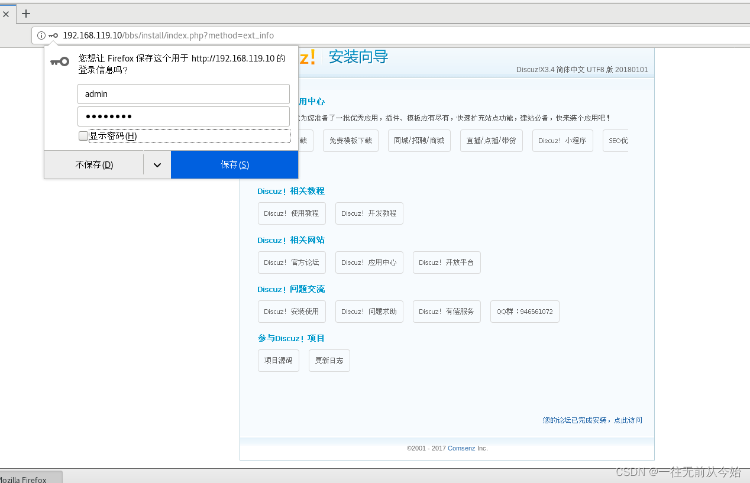Click the Discuz！相关网站 heading
Image resolution: width=750 pixels, height=483 pixels.
point(291,240)
